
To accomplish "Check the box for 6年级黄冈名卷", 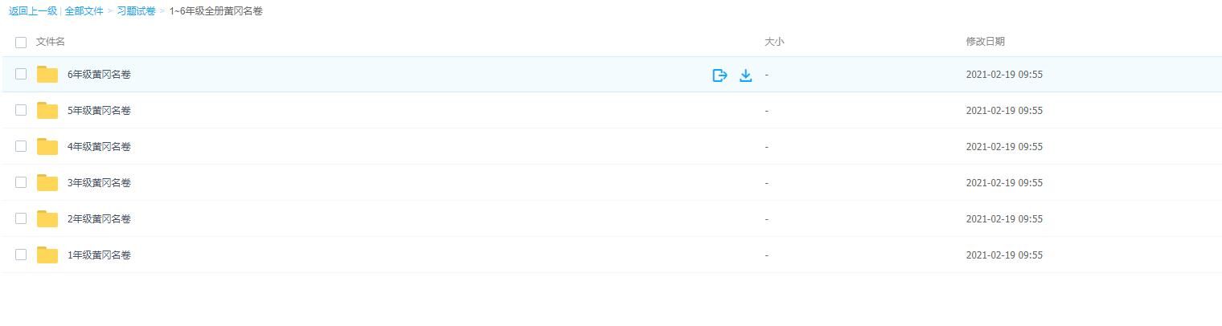I will pos(21,74).
